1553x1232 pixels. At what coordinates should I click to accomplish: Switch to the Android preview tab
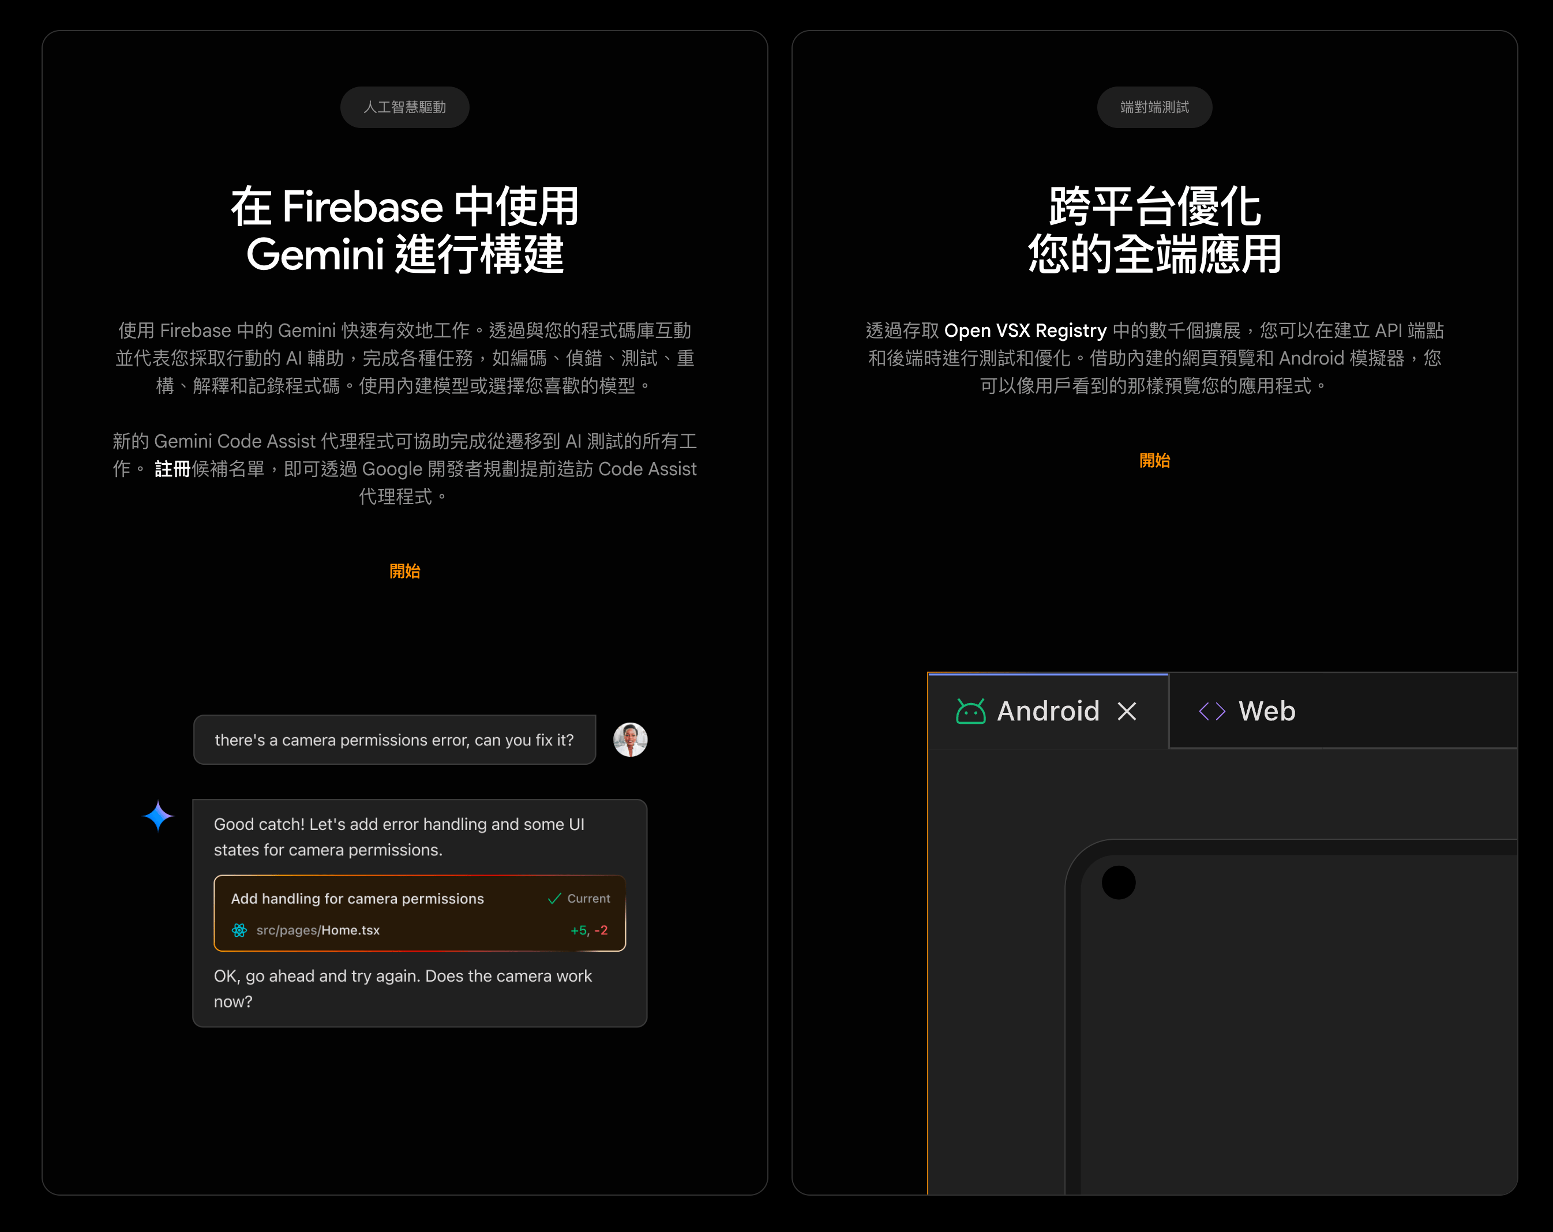coord(1048,711)
